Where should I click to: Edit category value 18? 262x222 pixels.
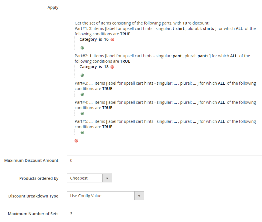[x=106, y=67]
